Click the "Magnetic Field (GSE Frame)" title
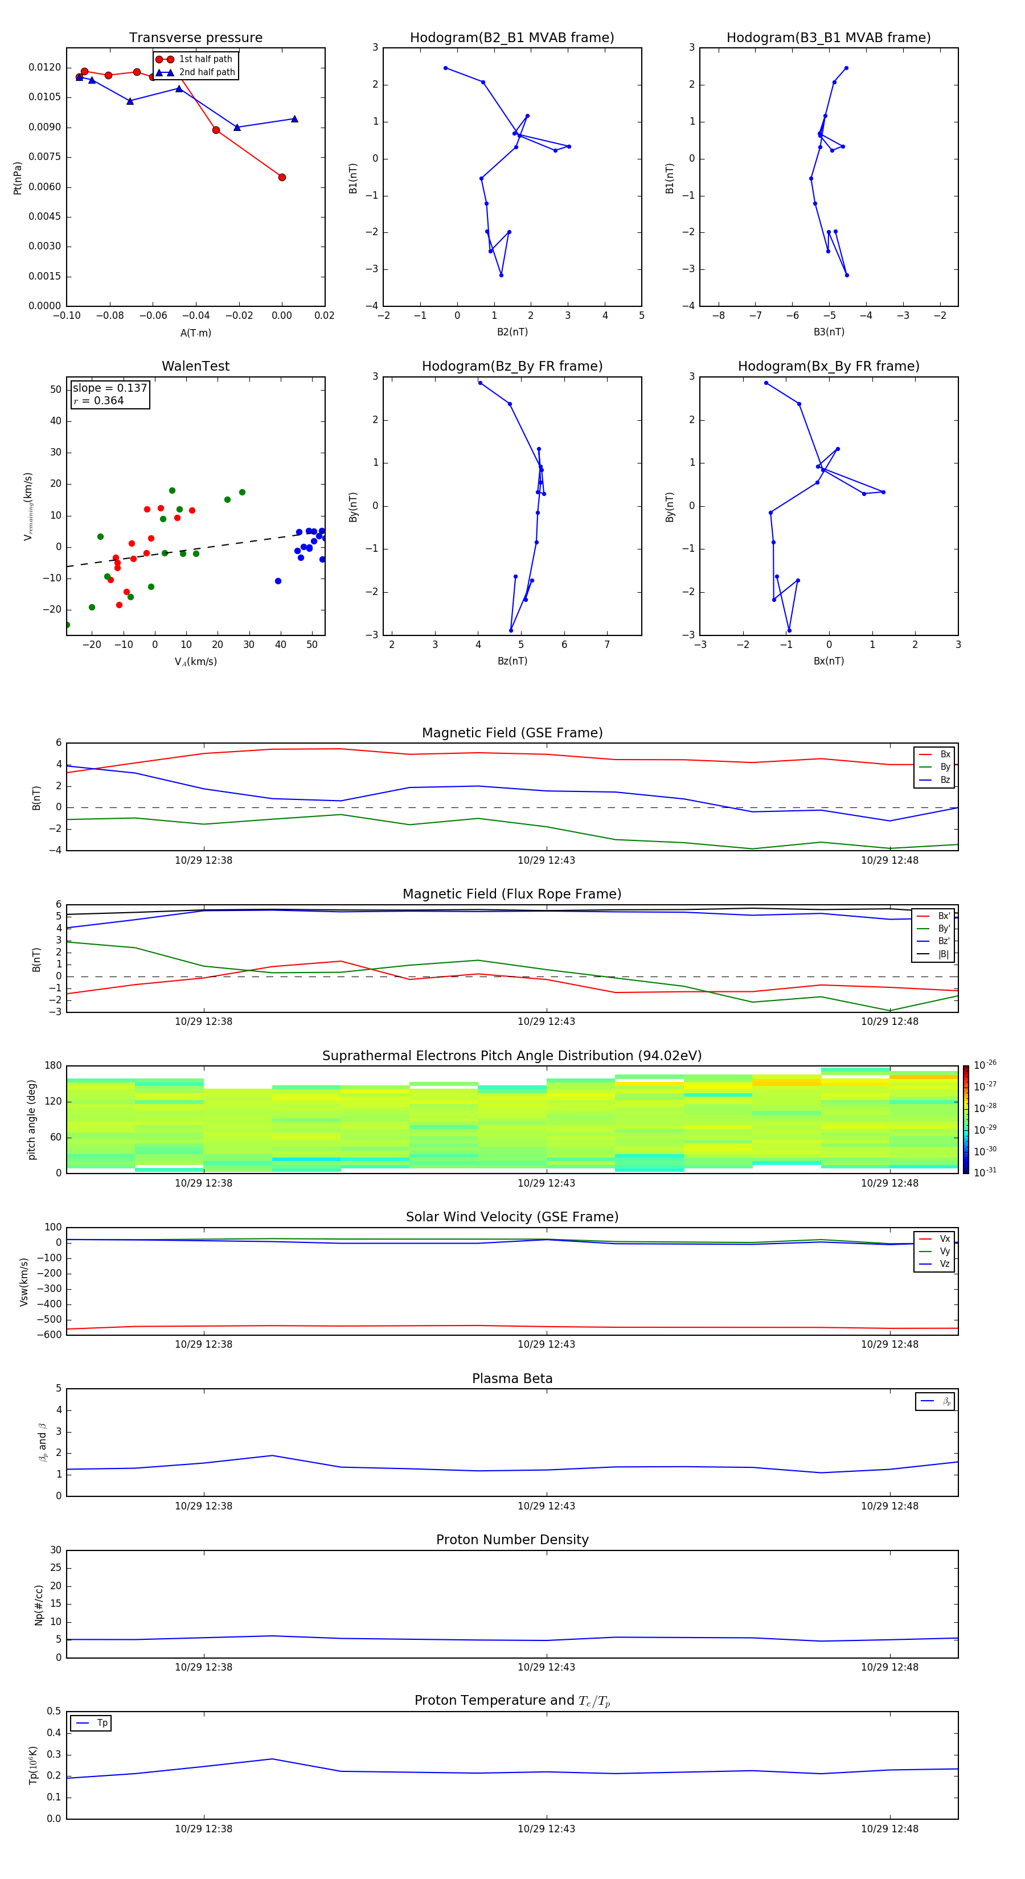The height and width of the screenshot is (1879, 1025). click(512, 733)
